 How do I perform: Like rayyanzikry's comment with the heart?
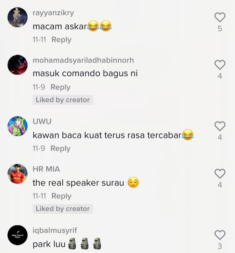click(x=220, y=17)
